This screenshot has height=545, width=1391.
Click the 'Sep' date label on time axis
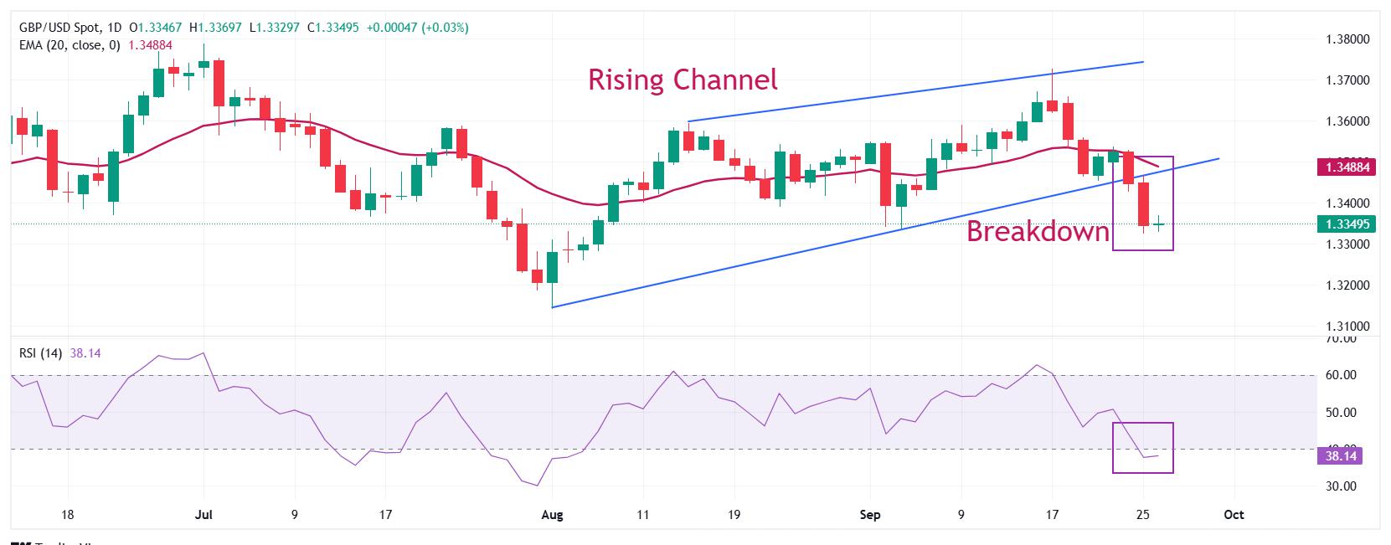coord(870,515)
